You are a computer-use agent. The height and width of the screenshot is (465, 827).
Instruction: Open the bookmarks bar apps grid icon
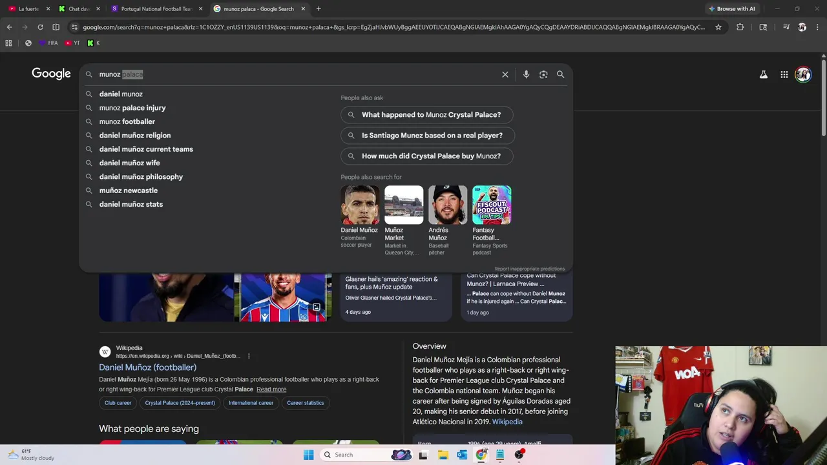(8, 43)
